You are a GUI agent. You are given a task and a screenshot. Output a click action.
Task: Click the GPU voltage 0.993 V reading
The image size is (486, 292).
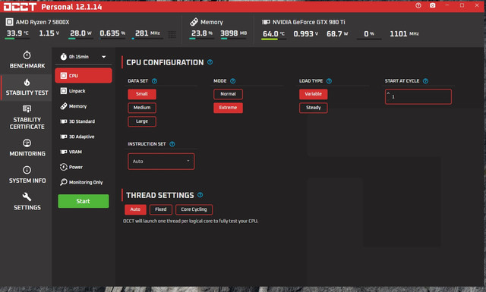[x=305, y=34]
